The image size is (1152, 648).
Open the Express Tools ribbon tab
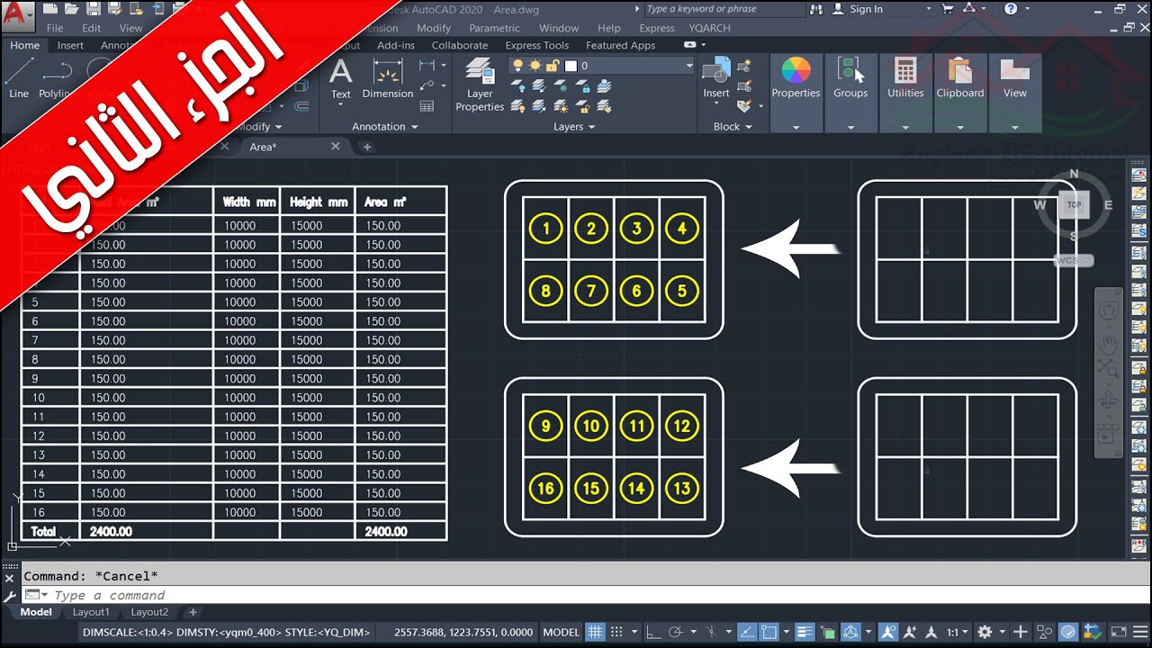coord(536,45)
